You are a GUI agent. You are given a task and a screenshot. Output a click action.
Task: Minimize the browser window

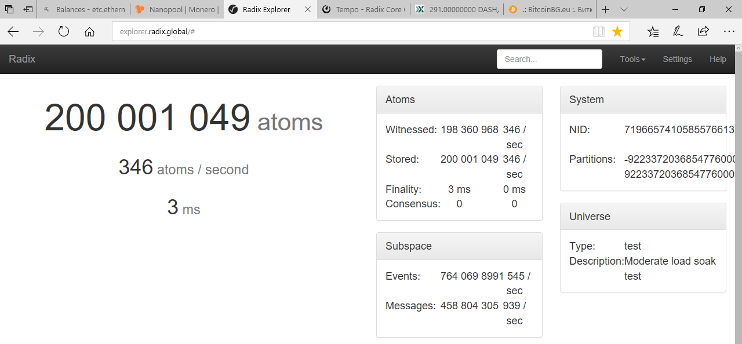pyautogui.click(x=674, y=9)
